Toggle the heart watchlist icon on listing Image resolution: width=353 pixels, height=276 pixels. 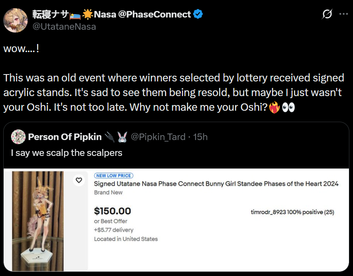pyautogui.click(x=79, y=180)
